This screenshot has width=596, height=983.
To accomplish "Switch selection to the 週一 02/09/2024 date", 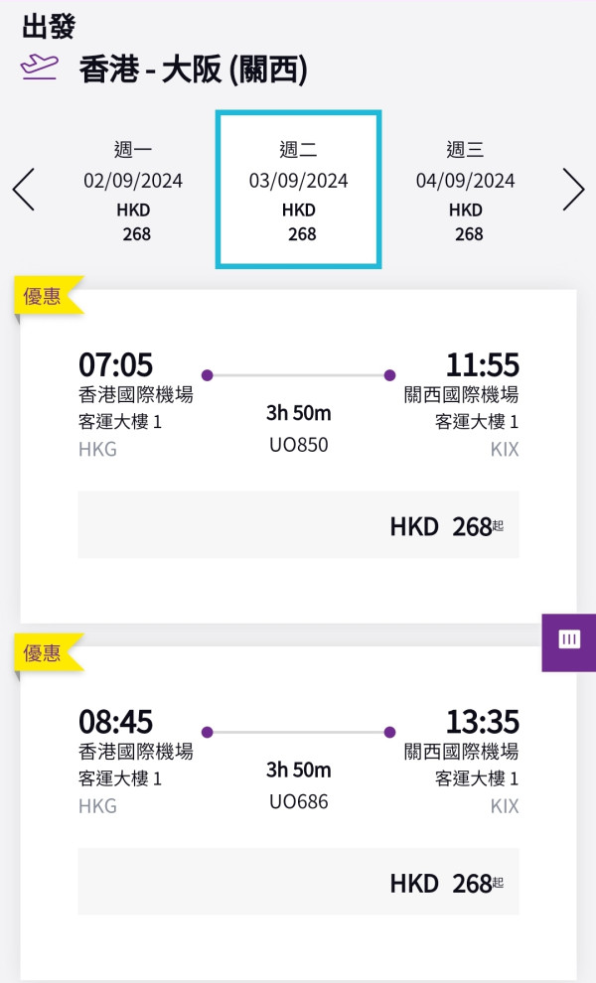I will pyautogui.click(x=134, y=189).
